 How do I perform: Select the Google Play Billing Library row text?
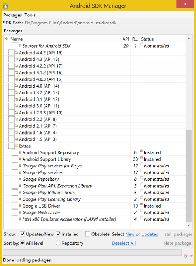coord(49,192)
